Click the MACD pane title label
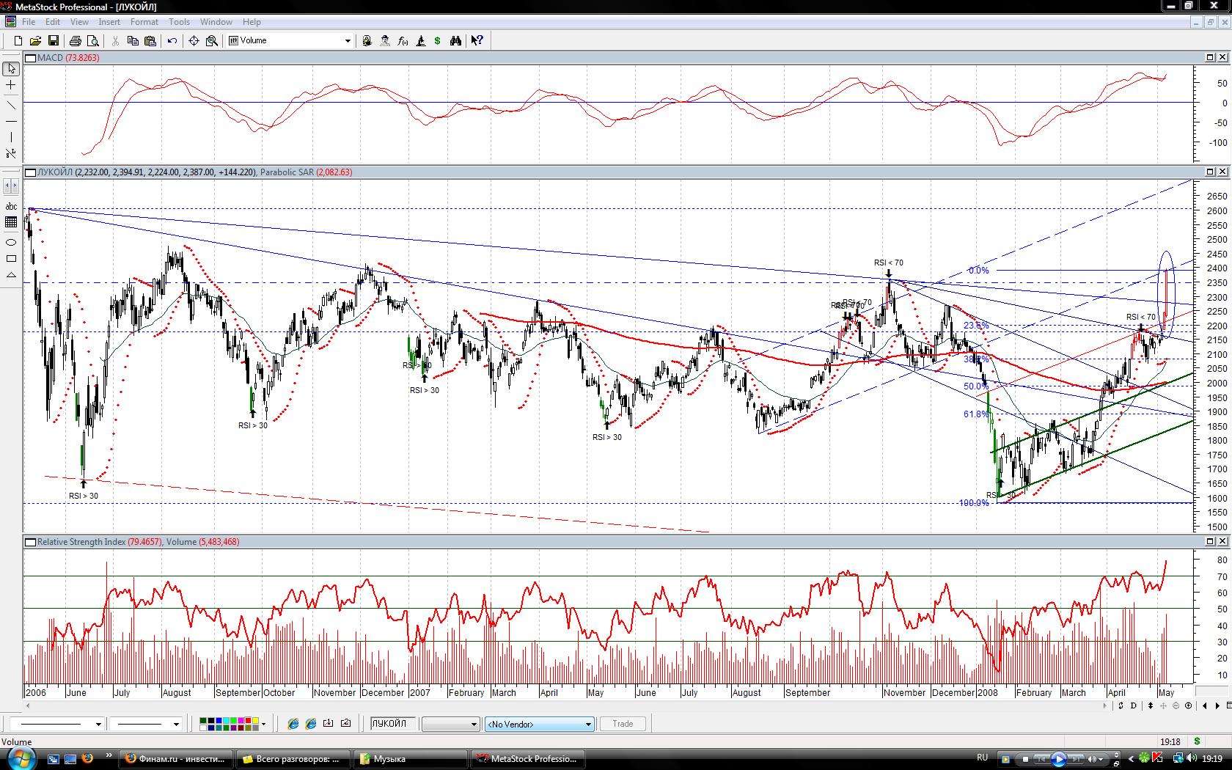The height and width of the screenshot is (770, 1232). coord(49,57)
